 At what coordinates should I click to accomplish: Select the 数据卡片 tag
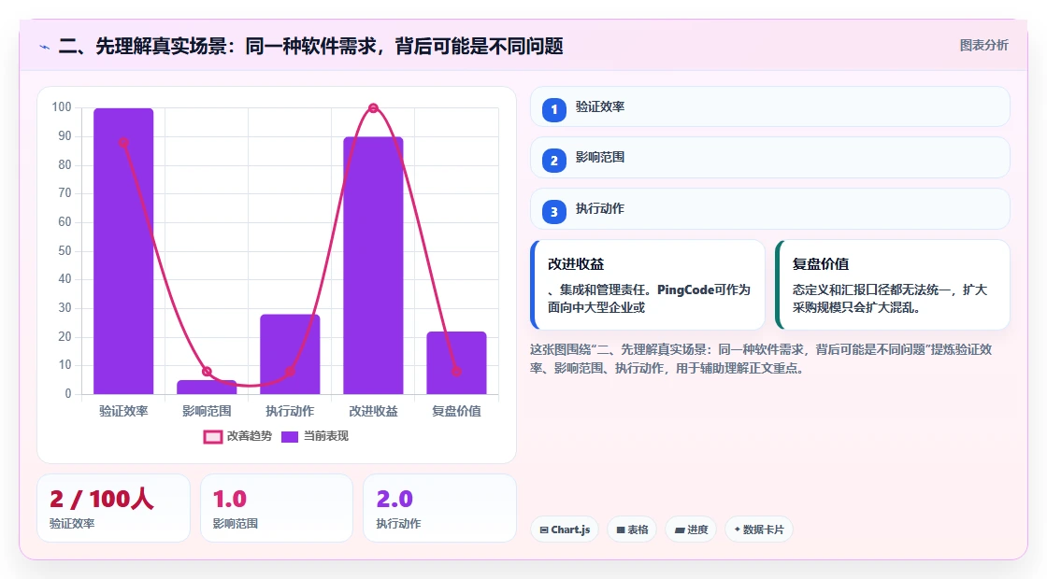tap(758, 530)
